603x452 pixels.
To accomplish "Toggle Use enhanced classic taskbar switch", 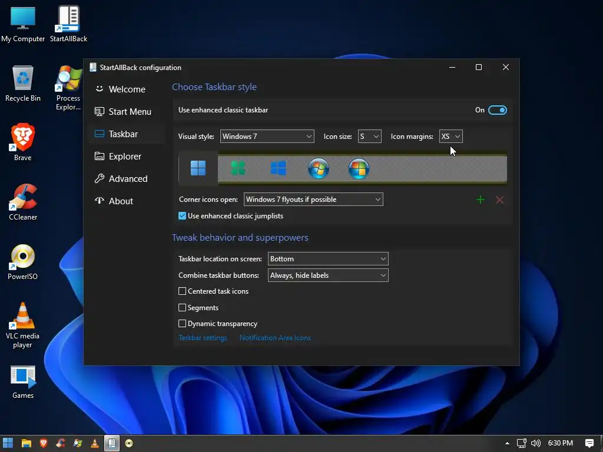I will (497, 110).
